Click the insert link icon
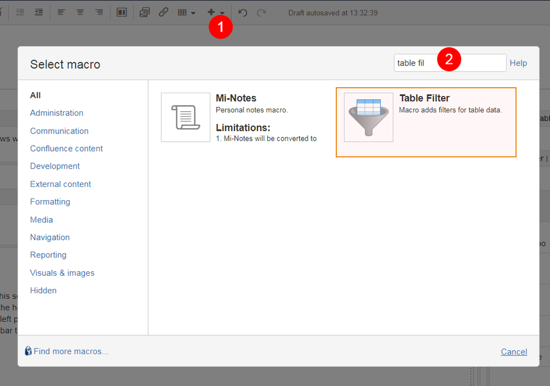The width and height of the screenshot is (550, 386). tap(164, 12)
